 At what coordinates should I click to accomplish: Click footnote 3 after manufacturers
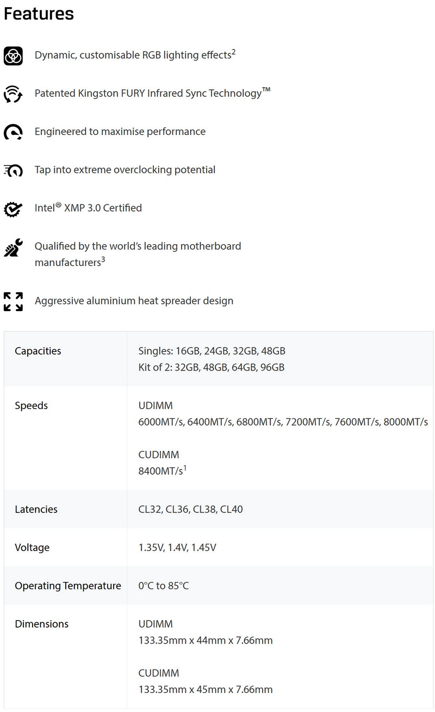pyautogui.click(x=103, y=259)
